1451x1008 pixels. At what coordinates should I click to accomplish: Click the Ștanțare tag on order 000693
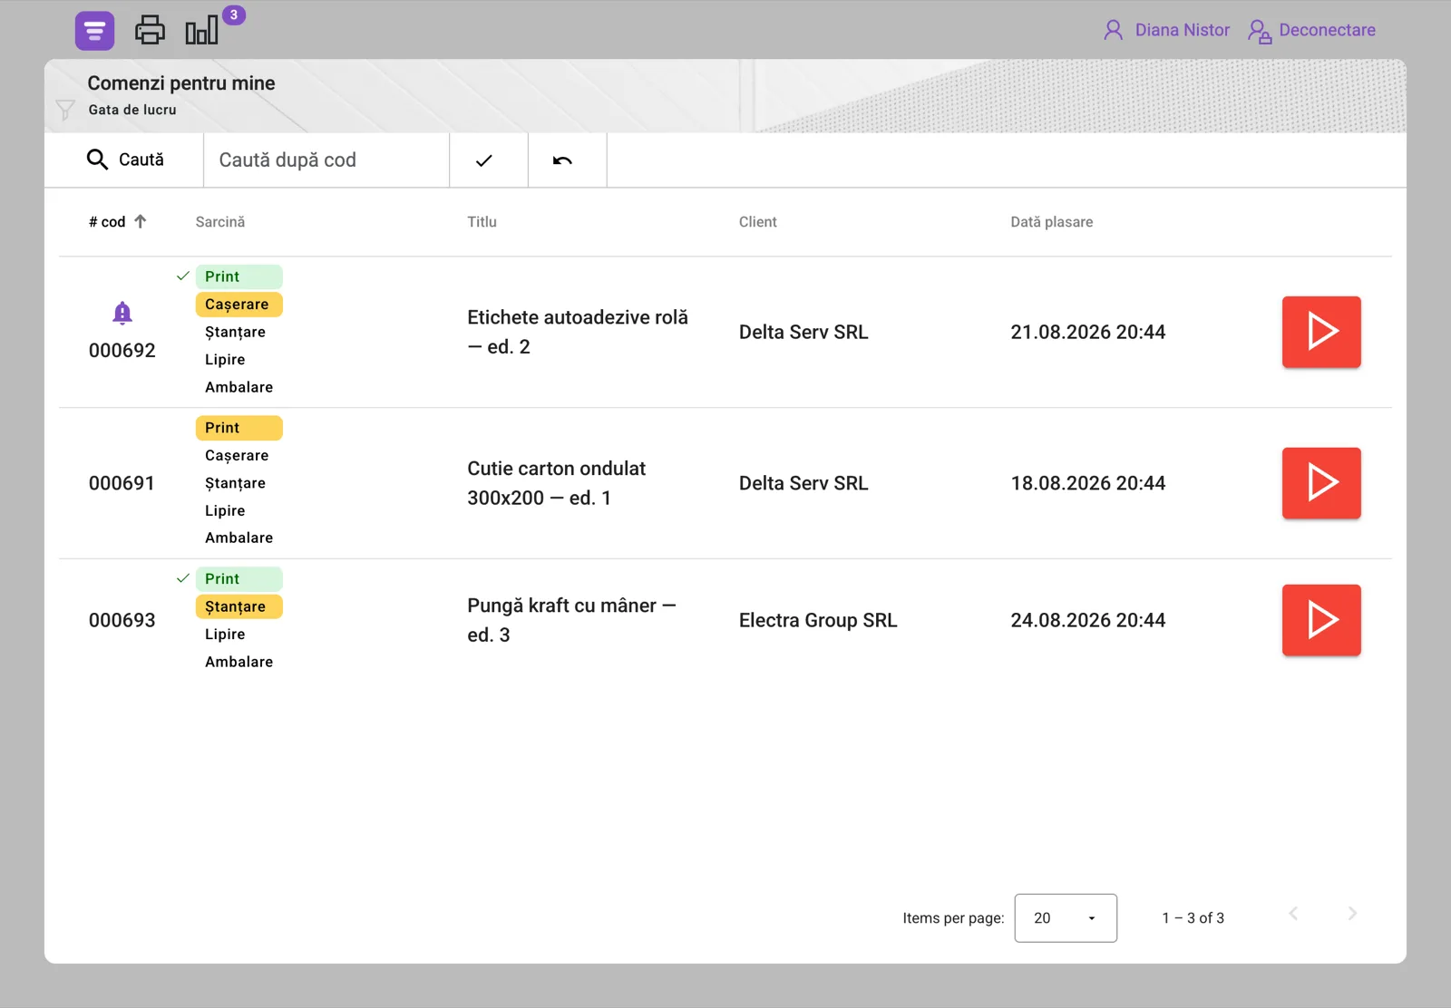[239, 606]
